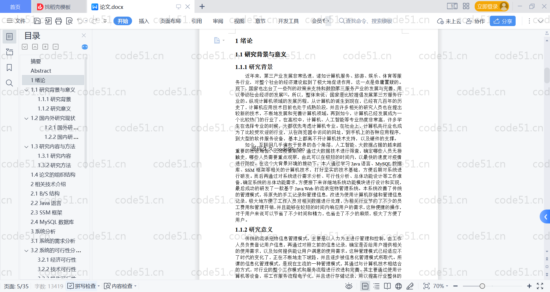Adjust the zoom slider handle
550x292 pixels.
click(x=482, y=286)
